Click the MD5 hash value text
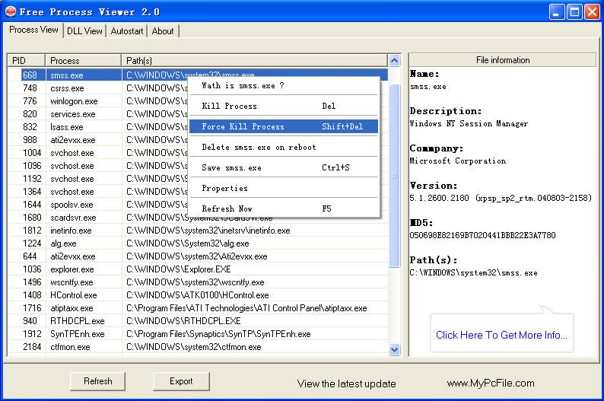The width and height of the screenshot is (604, 401). point(482,235)
